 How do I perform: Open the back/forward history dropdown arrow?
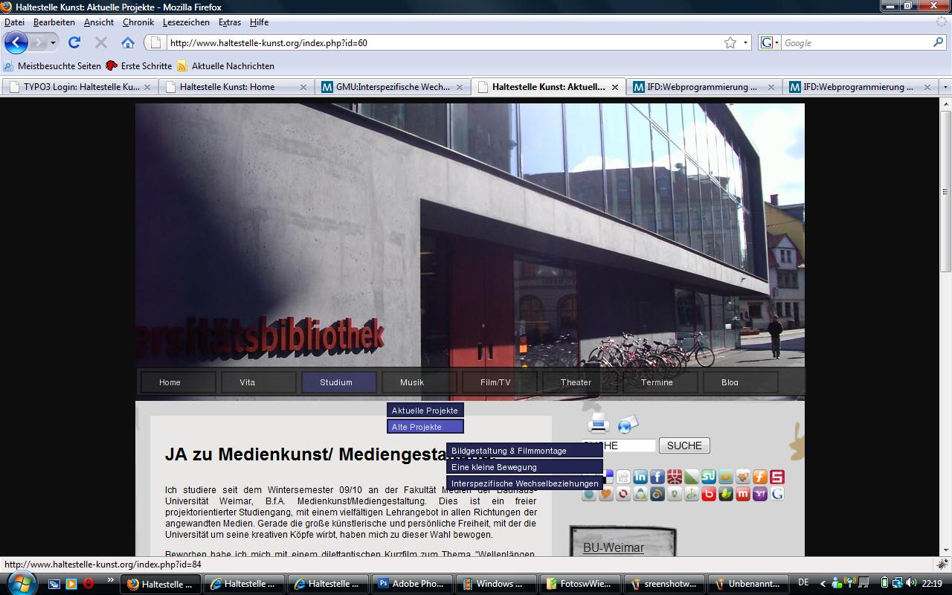[x=53, y=42]
